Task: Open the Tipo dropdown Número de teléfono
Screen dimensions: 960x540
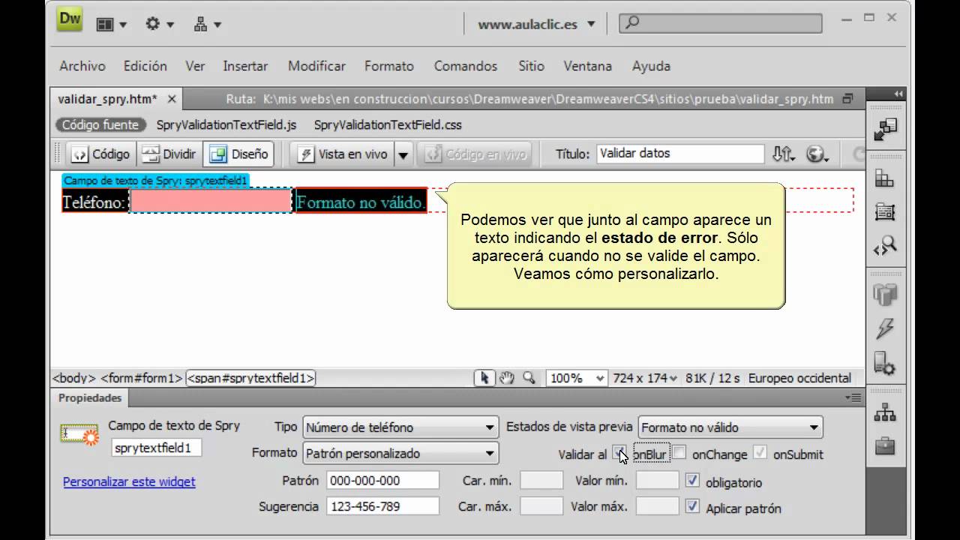Action: (x=400, y=427)
